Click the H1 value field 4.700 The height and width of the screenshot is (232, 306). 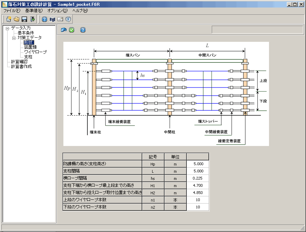(198, 185)
